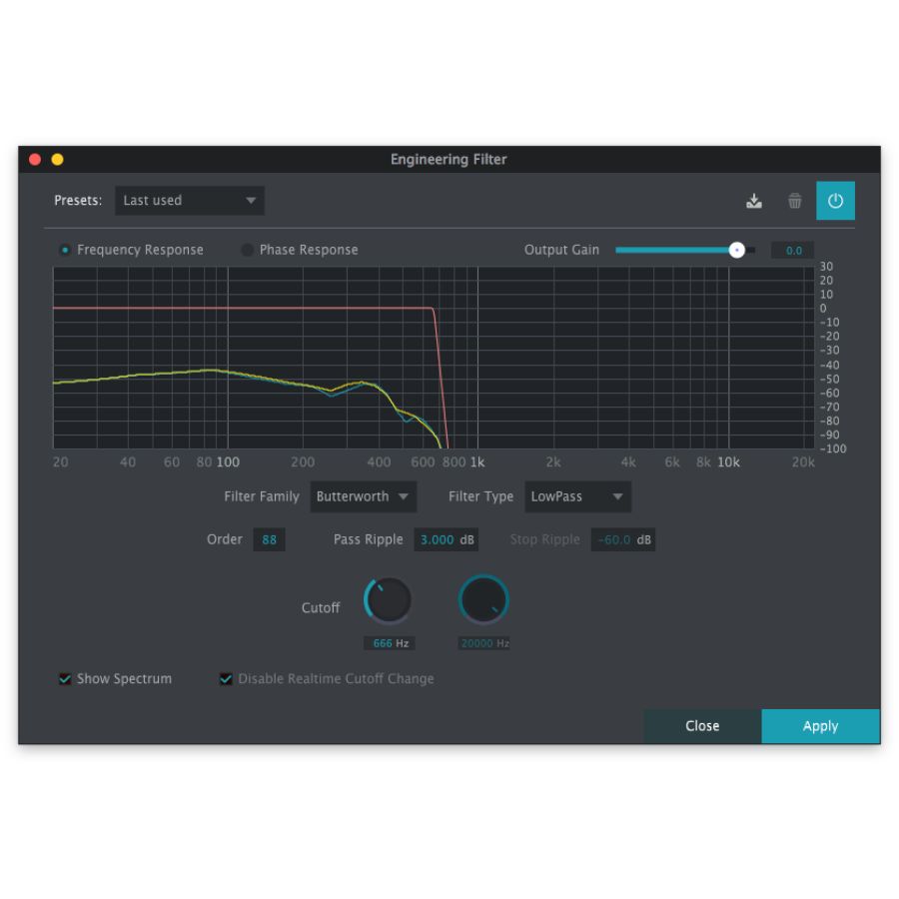Toggle the Show Spectrum checkbox
This screenshot has width=899, height=899.
pyautogui.click(x=65, y=679)
